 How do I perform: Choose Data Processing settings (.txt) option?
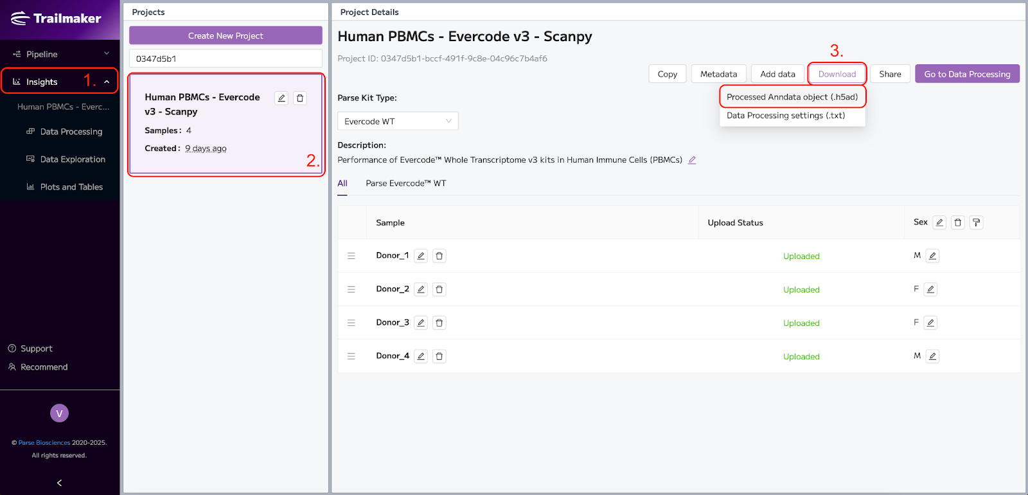tap(785, 116)
